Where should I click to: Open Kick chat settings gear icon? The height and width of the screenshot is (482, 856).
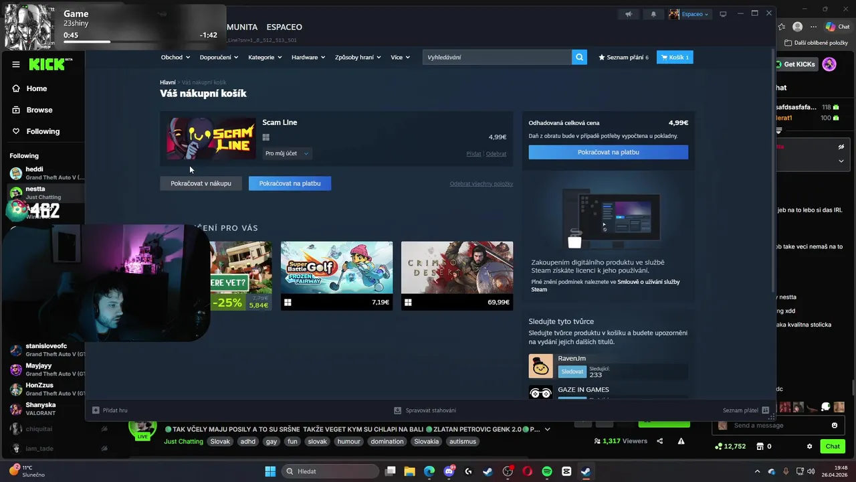coord(809,447)
